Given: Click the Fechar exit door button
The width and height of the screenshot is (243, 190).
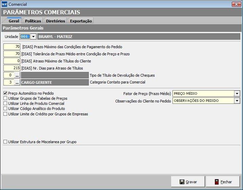Looking at the screenshot, I should tap(223, 182).
